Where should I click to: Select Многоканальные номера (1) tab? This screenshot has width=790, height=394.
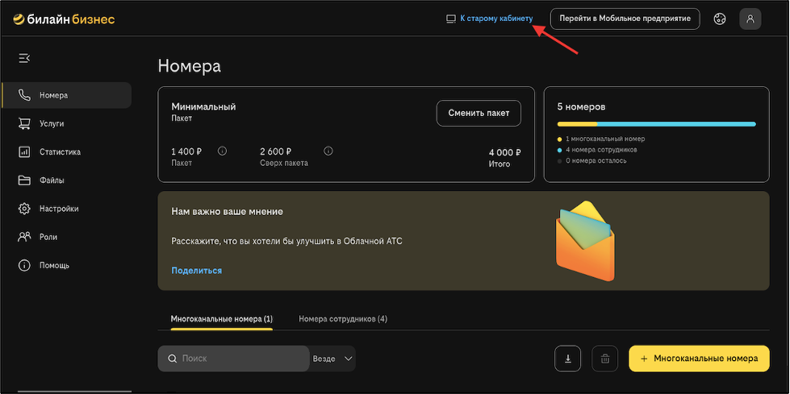click(x=222, y=318)
